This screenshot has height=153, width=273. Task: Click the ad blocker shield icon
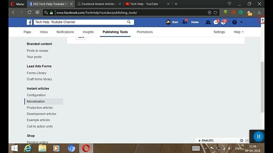[x=209, y=12]
